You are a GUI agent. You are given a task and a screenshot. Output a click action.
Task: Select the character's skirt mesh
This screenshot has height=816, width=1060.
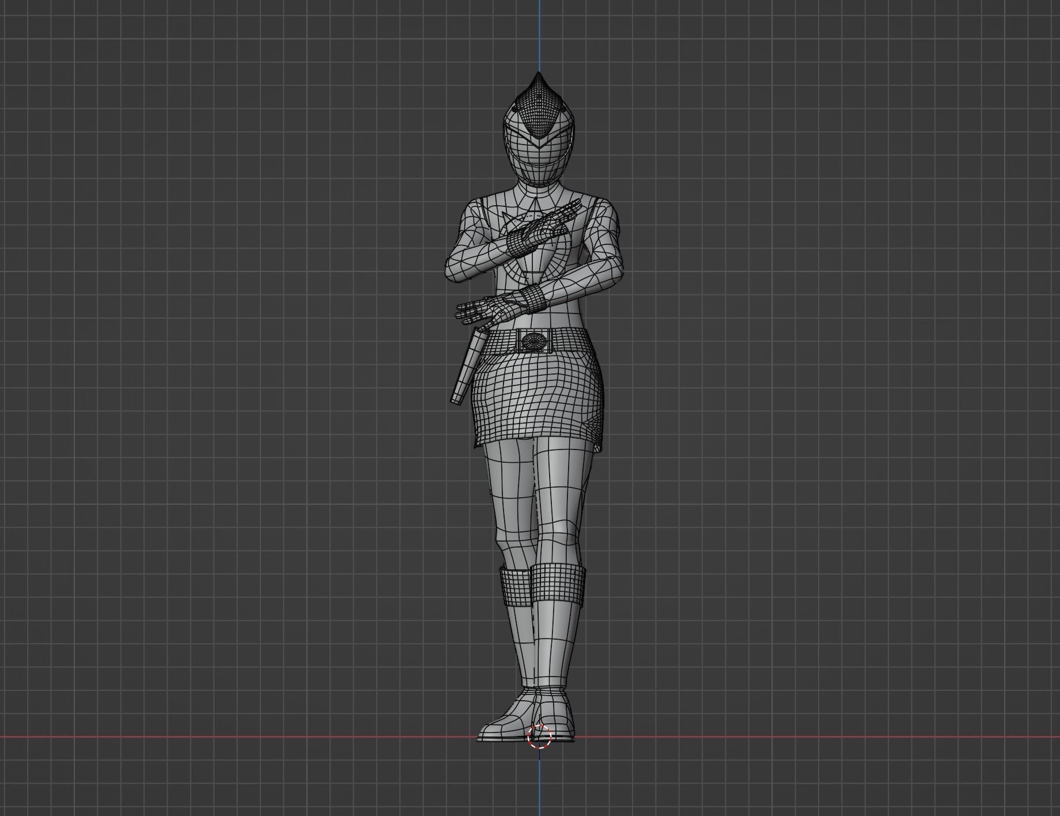[x=538, y=396]
